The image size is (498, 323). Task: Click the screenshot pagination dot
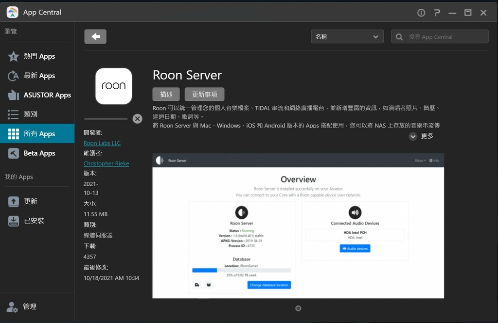[x=298, y=308]
